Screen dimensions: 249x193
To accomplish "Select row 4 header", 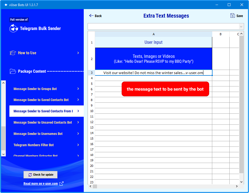I will pos(92,78).
